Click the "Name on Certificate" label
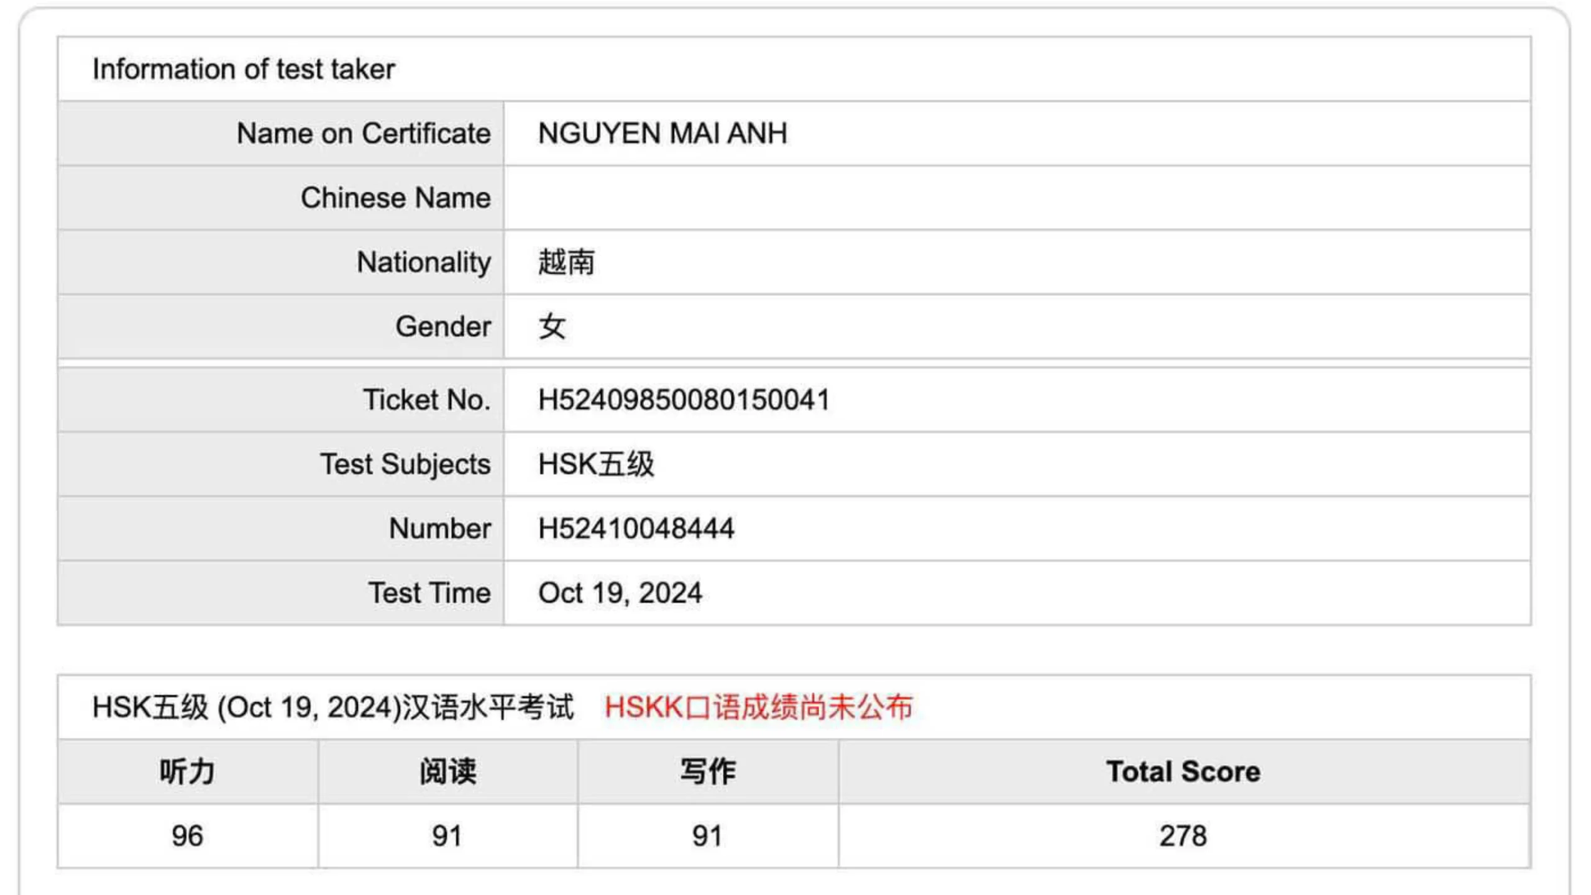Image resolution: width=1591 pixels, height=895 pixels. 364,134
